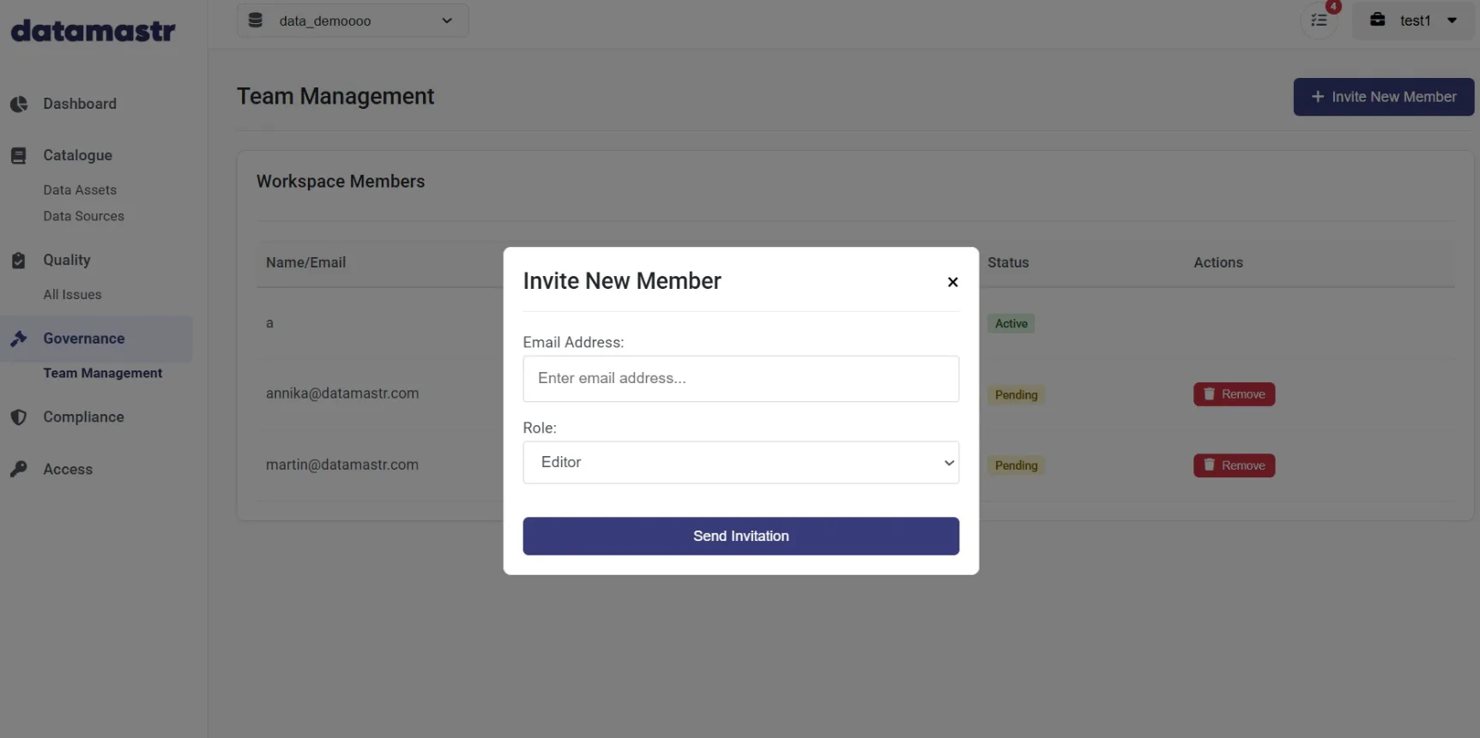Click the annika@datamastr.com member entry

pos(342,393)
